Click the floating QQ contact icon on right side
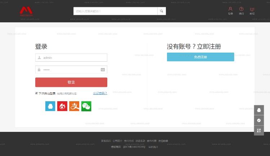The height and width of the screenshot is (156, 270). click(x=259, y=110)
